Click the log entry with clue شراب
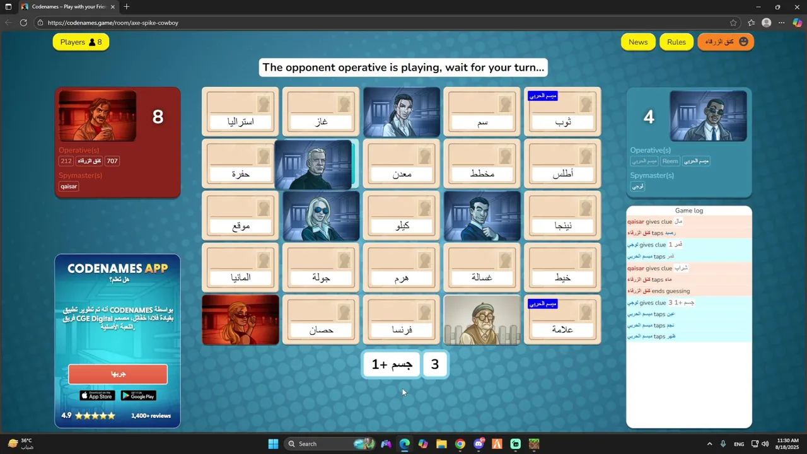Viewport: 807px width, 454px height. (688, 268)
